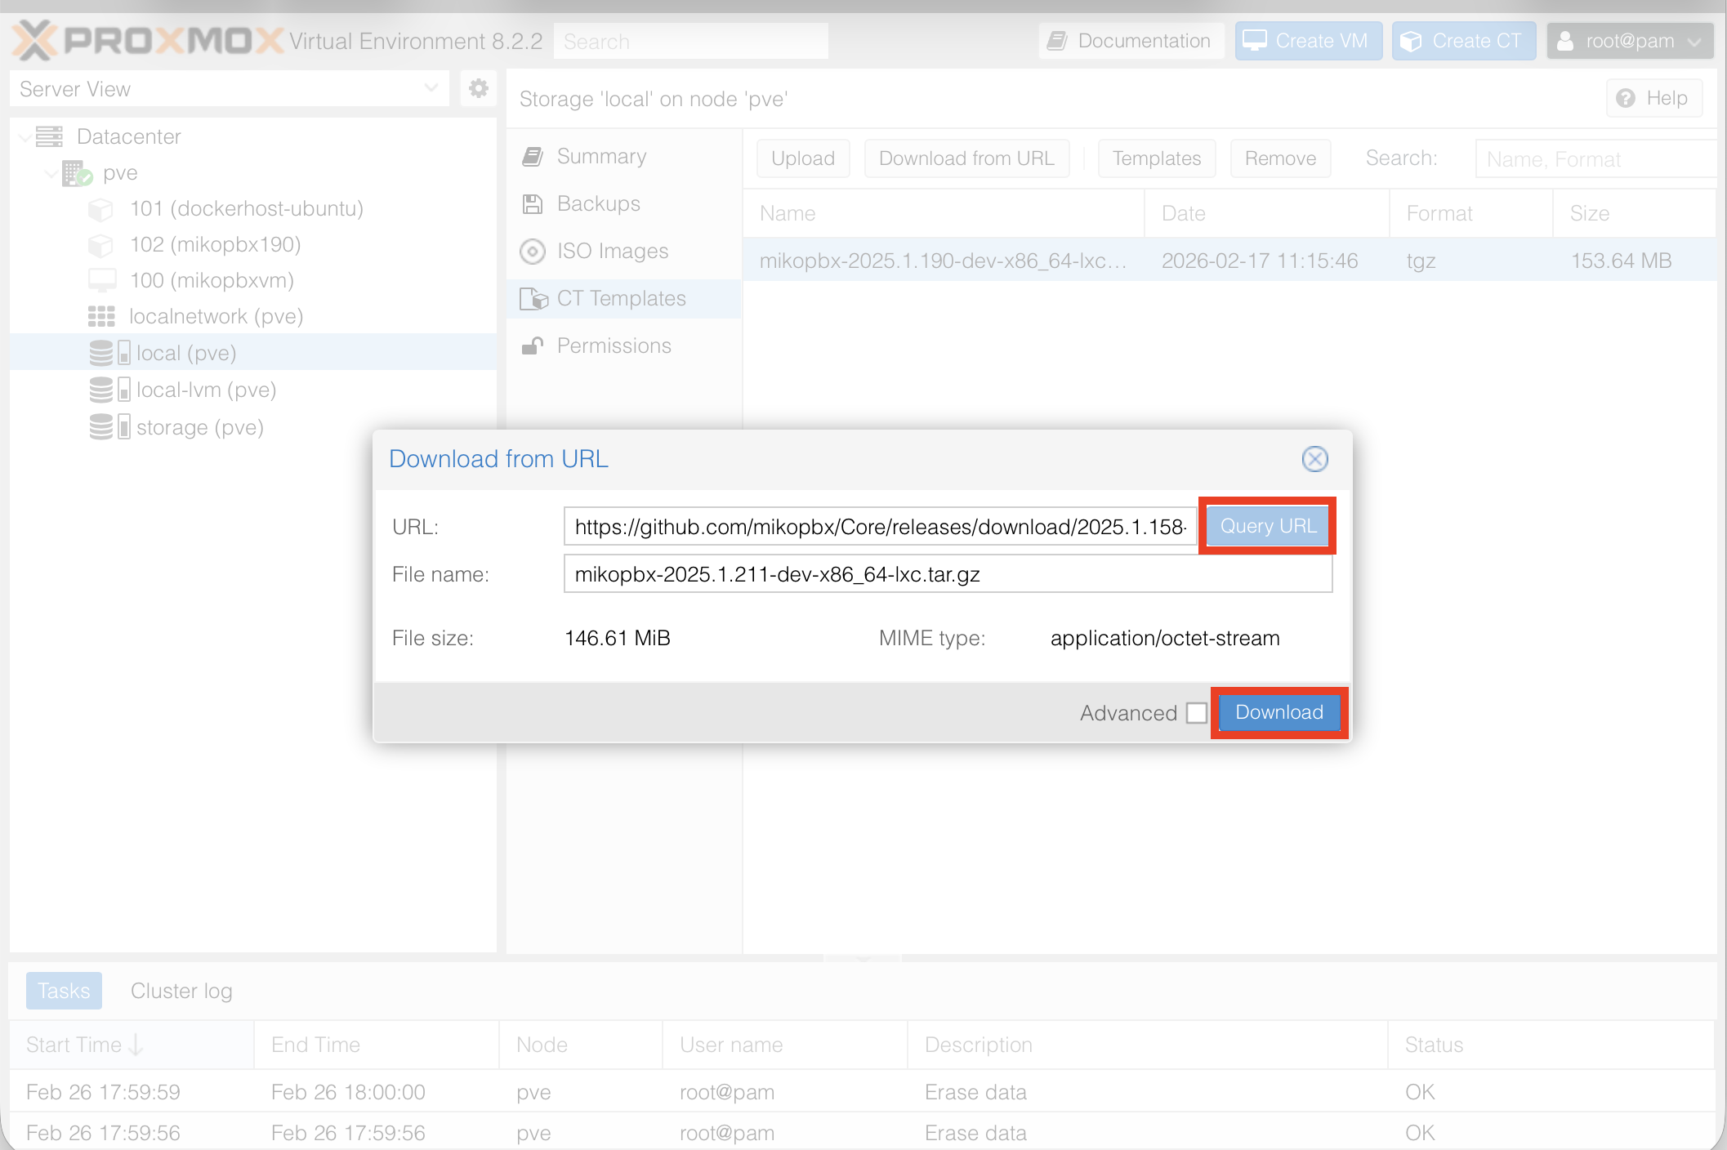This screenshot has width=1727, height=1150.
Task: Click the ISO Images disc icon
Action: pos(533,252)
